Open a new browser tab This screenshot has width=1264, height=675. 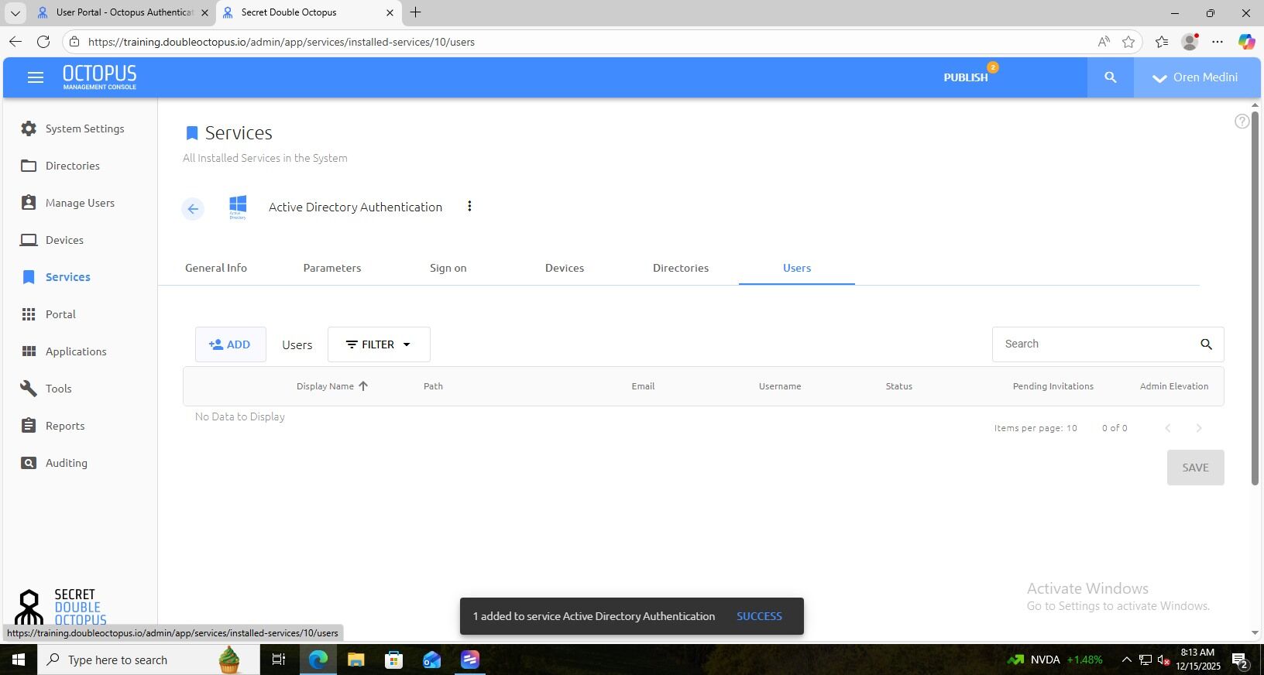(416, 12)
